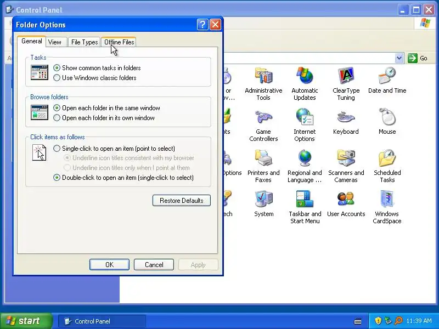The image size is (439, 329).
Task: Click the magnifier tray icon beside the clock
Action: point(398,321)
